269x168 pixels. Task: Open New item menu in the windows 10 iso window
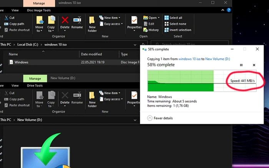pos(110,18)
